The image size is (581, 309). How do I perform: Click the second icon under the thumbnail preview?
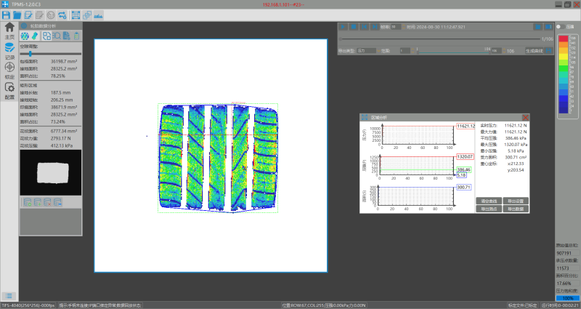click(38, 202)
